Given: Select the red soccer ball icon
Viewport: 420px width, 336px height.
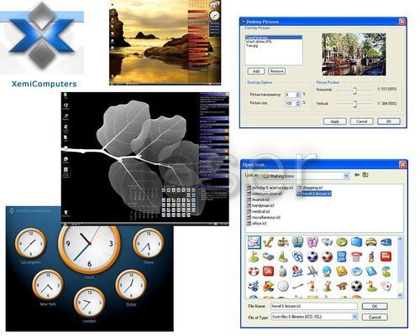Looking at the screenshot, I should pos(327,256).
